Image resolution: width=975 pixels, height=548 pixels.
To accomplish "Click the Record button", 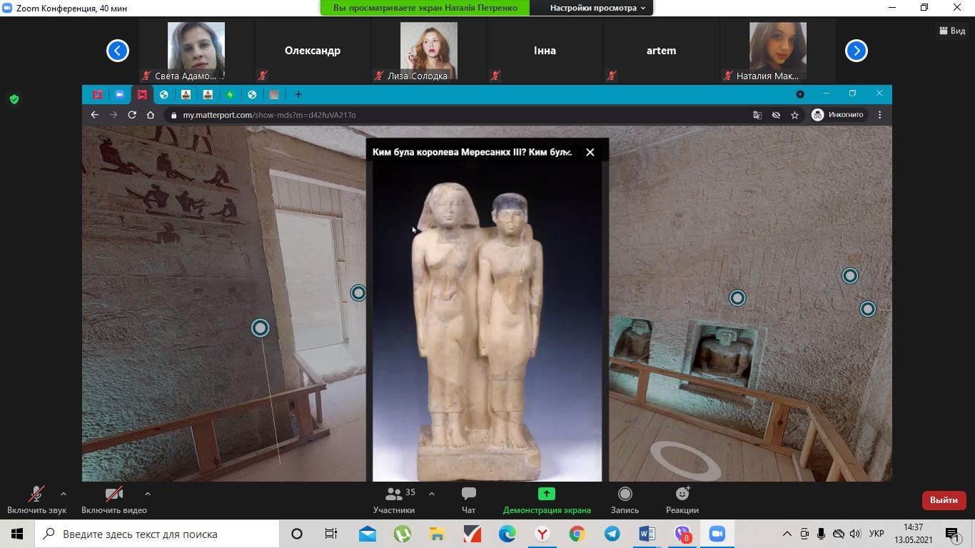I will pos(625,499).
